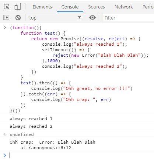Select the 'always reached 1' log entry

(x=31, y=119)
